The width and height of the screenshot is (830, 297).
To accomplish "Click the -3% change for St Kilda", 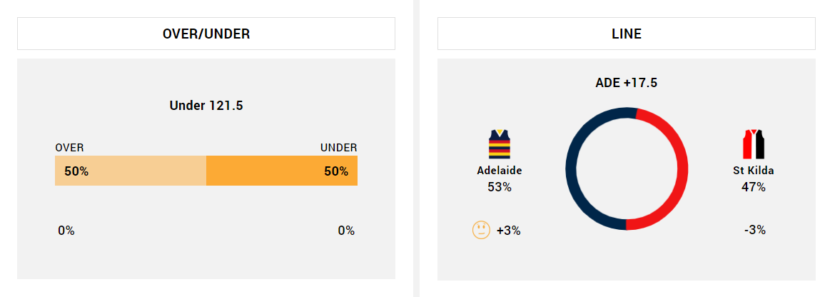I will point(755,230).
